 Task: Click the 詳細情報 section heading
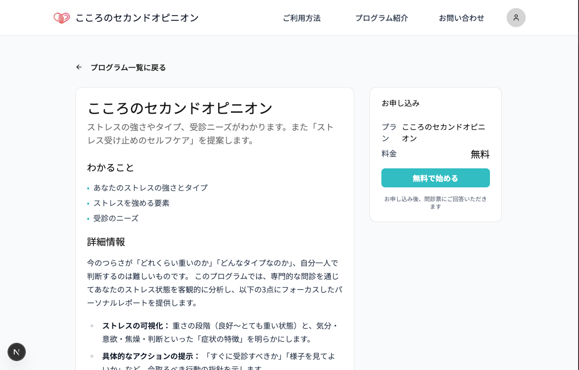point(106,242)
